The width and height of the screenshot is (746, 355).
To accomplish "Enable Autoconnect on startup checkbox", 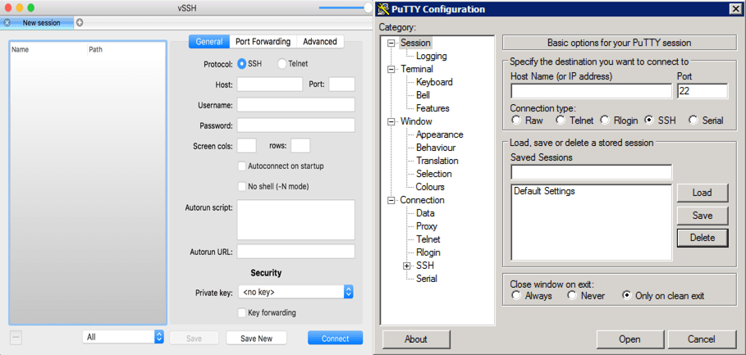I will (x=241, y=166).
